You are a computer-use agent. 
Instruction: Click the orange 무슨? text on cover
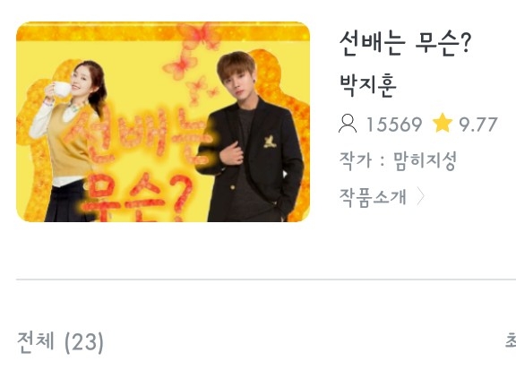[137, 197]
